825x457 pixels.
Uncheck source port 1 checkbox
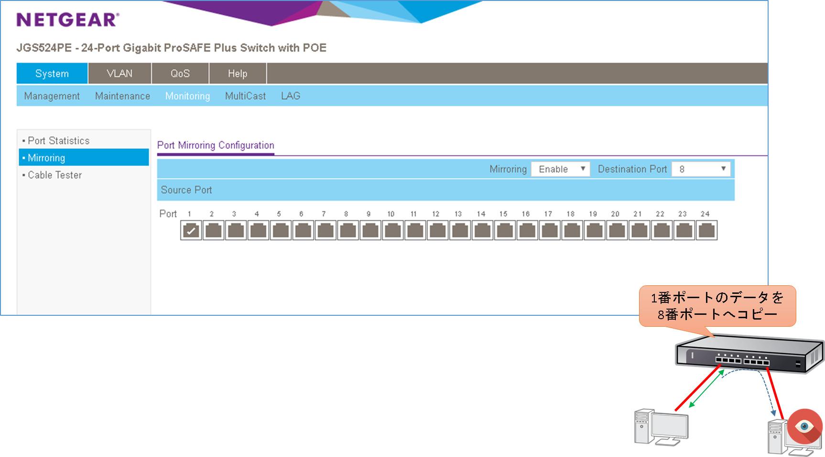coord(191,231)
